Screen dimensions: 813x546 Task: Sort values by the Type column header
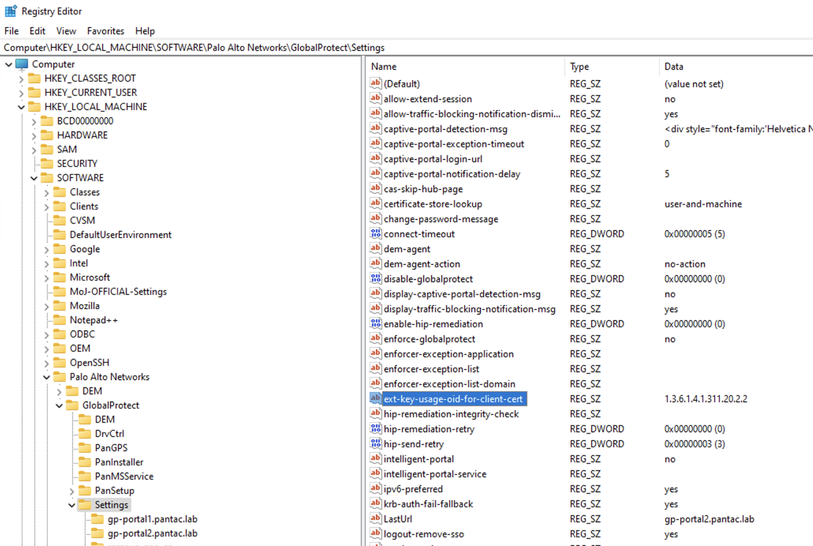point(579,66)
